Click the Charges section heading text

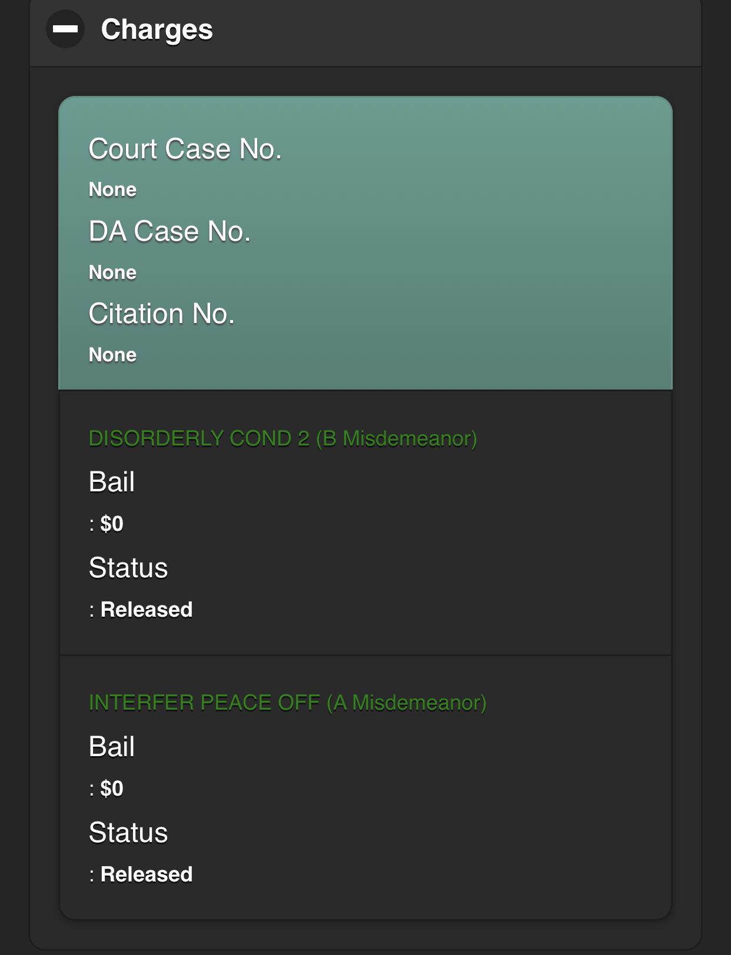[157, 29]
